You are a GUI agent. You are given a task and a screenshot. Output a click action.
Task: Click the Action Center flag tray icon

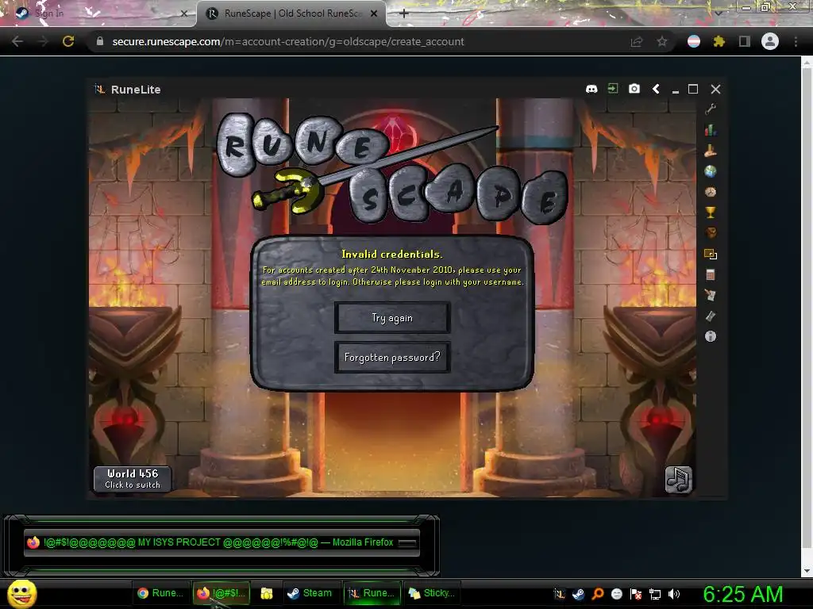pos(636,594)
